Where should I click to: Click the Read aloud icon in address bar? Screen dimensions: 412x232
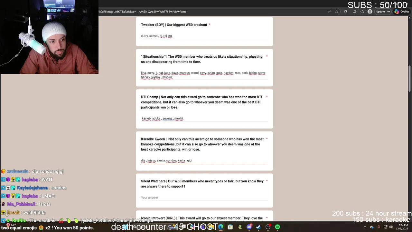[x=330, y=12]
